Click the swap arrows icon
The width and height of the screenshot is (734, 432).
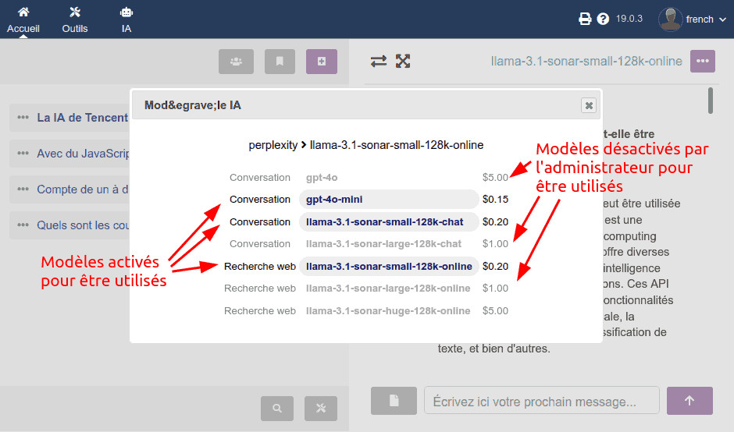tap(378, 62)
